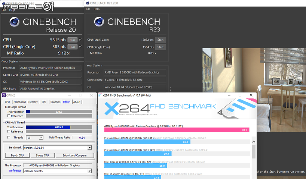Click the Cinebench R23 title bar icon
The height and width of the screenshot is (179, 306).
(x=88, y=3)
